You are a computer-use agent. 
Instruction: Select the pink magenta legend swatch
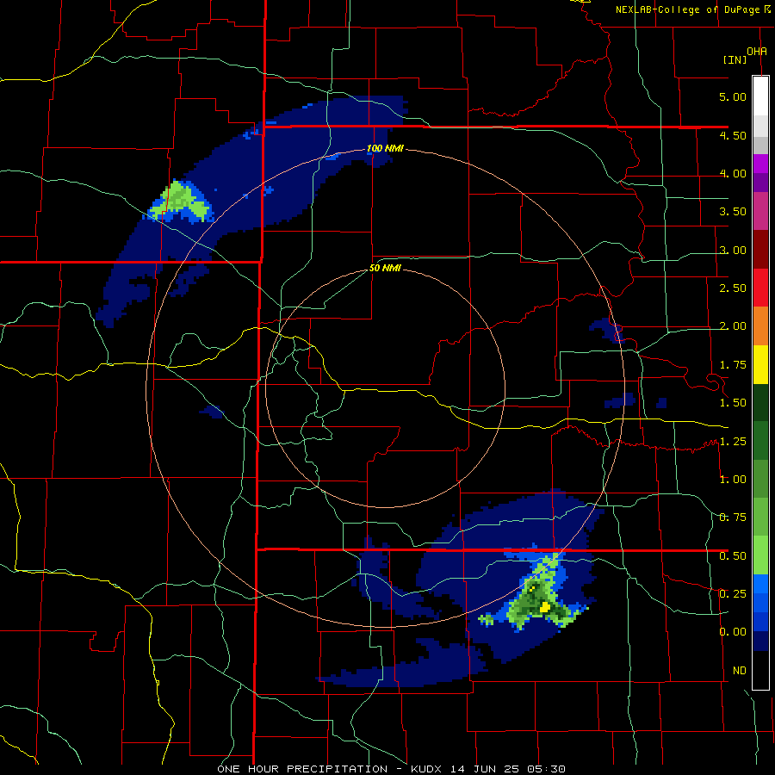pos(760,211)
